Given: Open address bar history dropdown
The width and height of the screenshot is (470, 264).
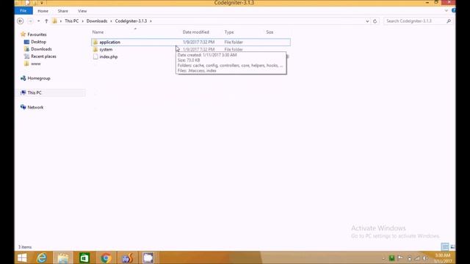Looking at the screenshot, I should click(x=367, y=21).
